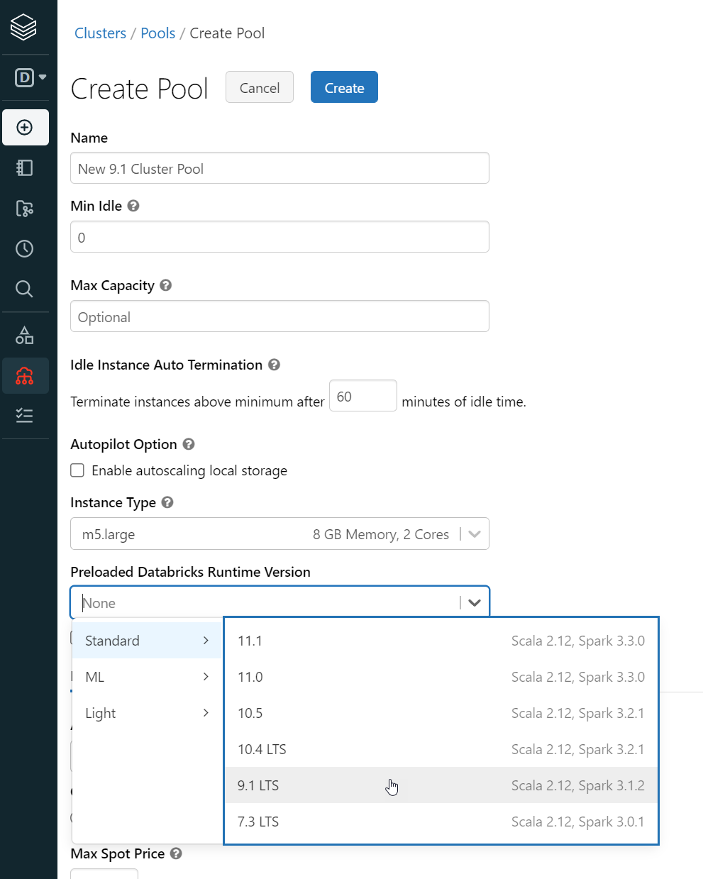This screenshot has height=879, width=703.
Task: Toggle the Preloaded Runtime Version dropdown arrow
Action: pyautogui.click(x=475, y=603)
